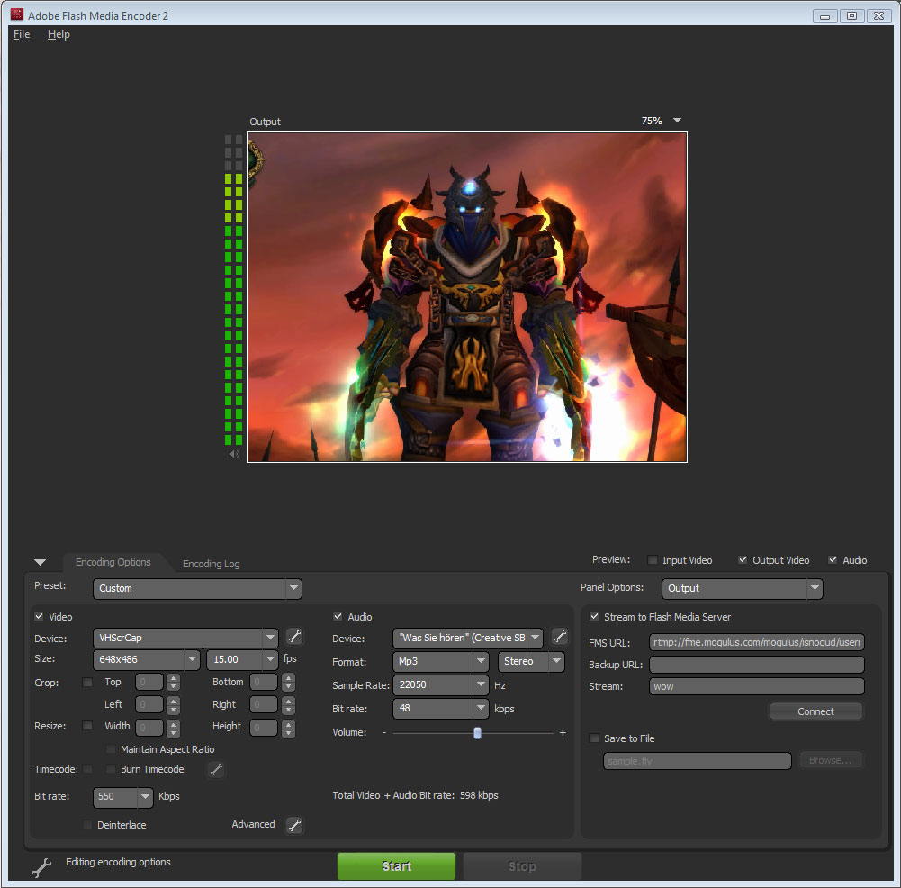Increase Resize Height stepper

(288, 724)
